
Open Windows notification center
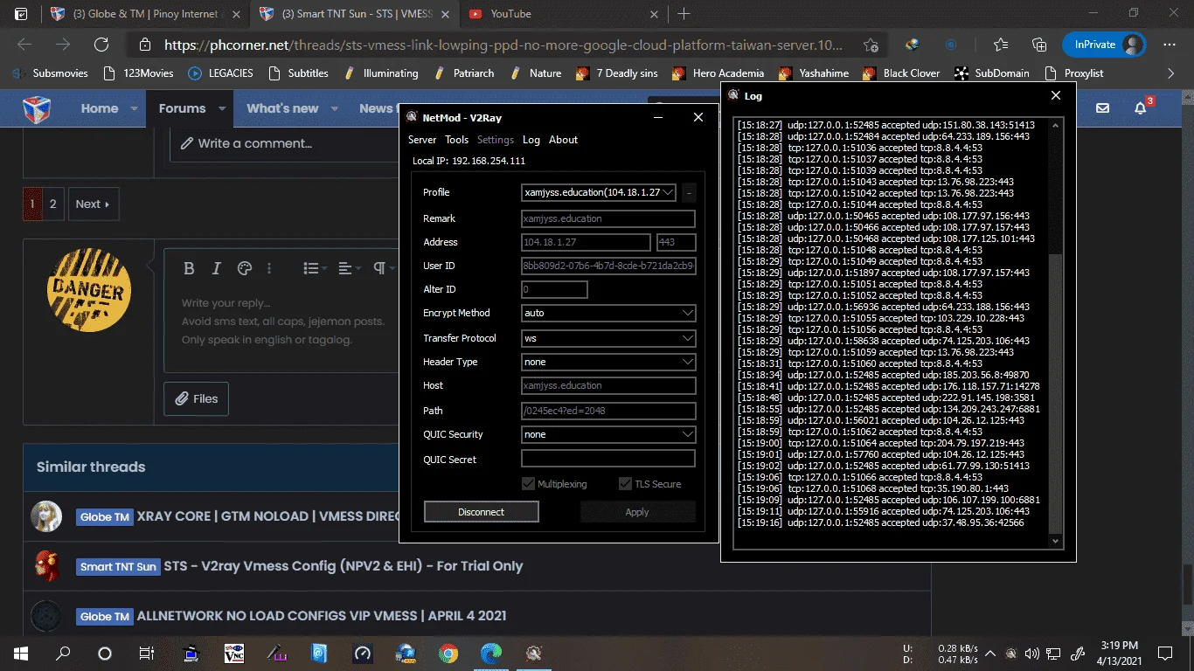(1165, 653)
